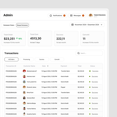
Task: Click Transfer Bank in Rinta Putri row
Action: point(65,92)
